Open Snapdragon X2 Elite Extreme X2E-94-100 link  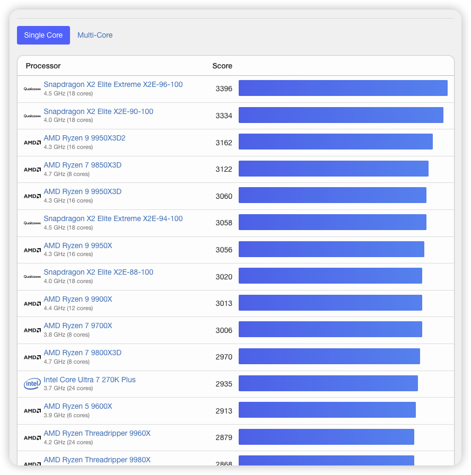pyautogui.click(x=113, y=218)
